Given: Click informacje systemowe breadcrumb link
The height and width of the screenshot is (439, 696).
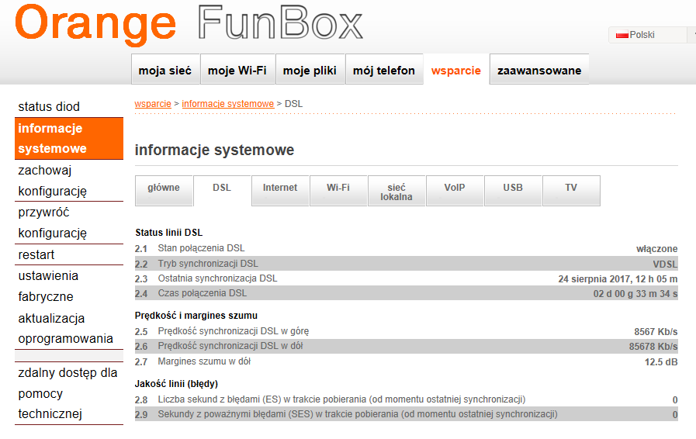Looking at the screenshot, I should pyautogui.click(x=227, y=103).
